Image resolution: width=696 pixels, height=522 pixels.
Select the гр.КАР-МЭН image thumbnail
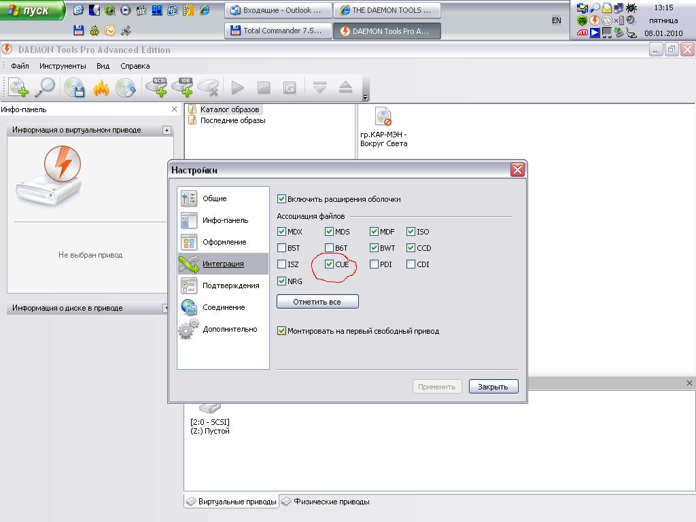pos(383,117)
